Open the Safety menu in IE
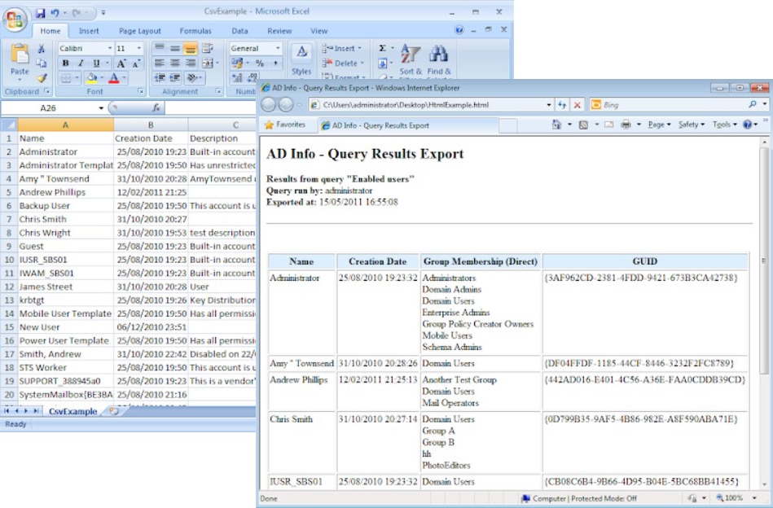 click(692, 125)
